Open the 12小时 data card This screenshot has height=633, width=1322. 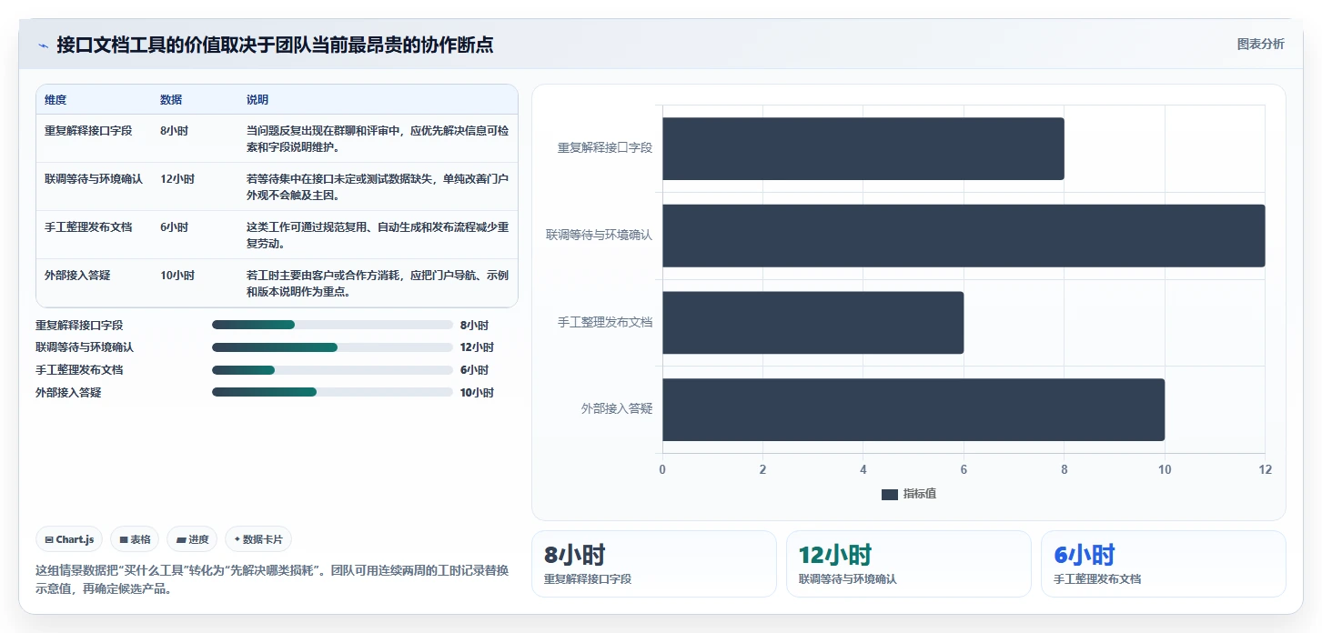pos(909,564)
